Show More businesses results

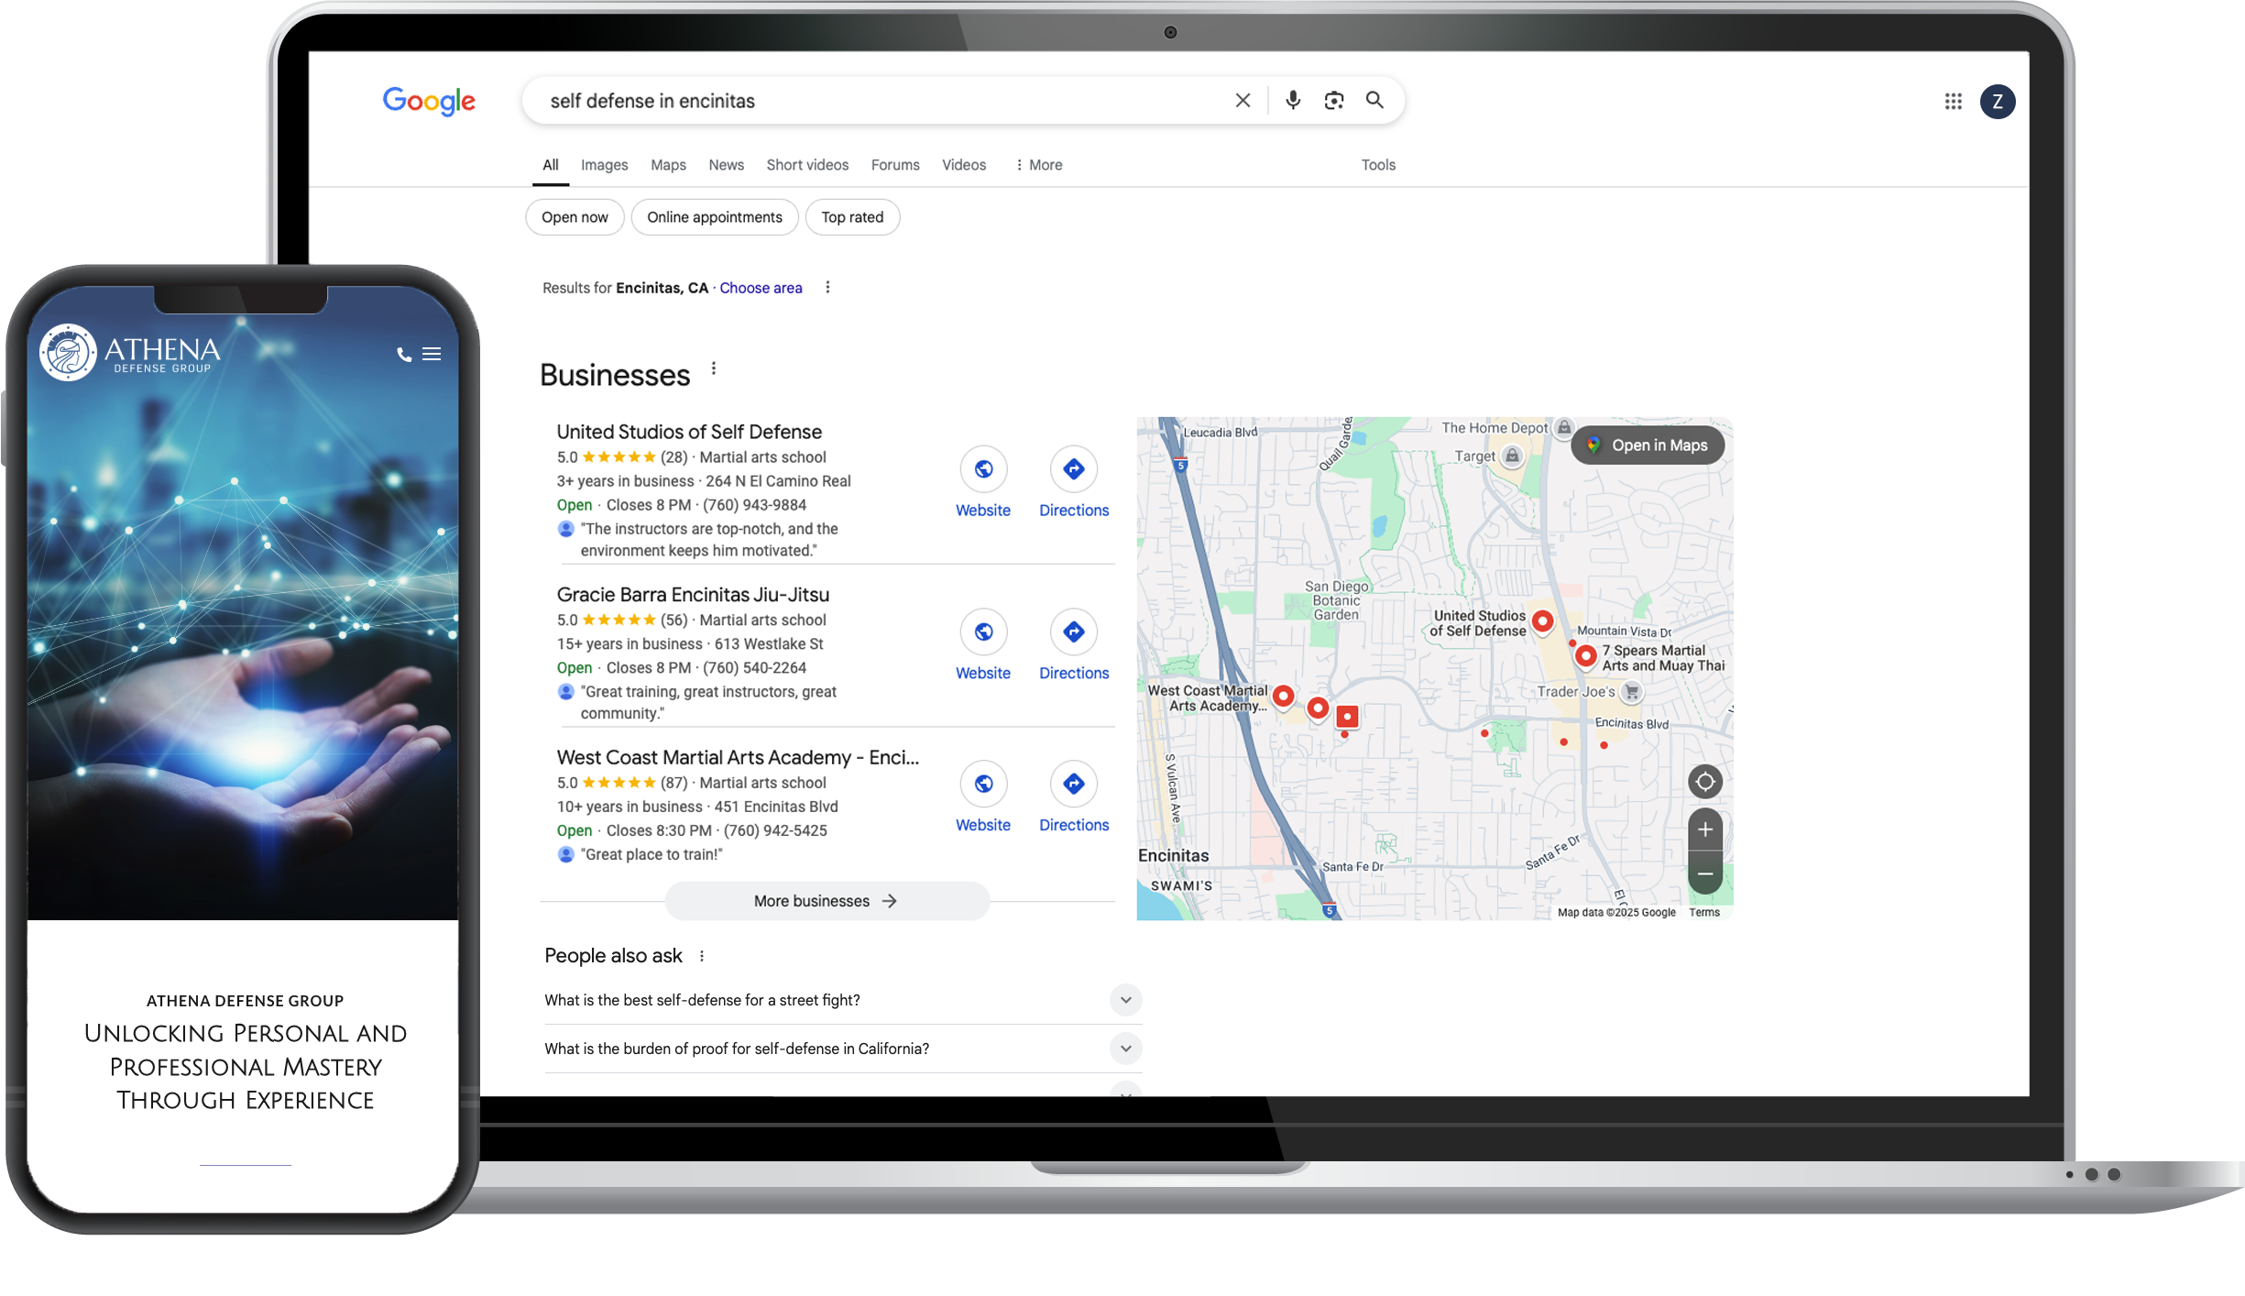coord(826,901)
